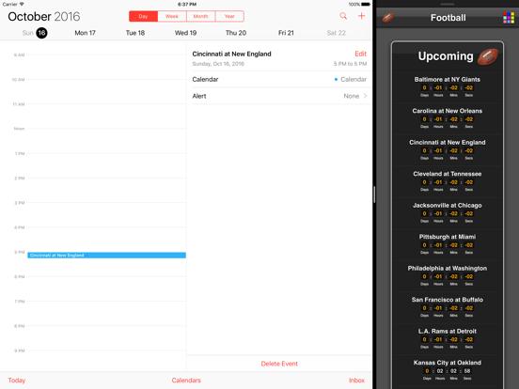The width and height of the screenshot is (519, 389).
Task: Click the Football app title
Action: click(x=448, y=18)
